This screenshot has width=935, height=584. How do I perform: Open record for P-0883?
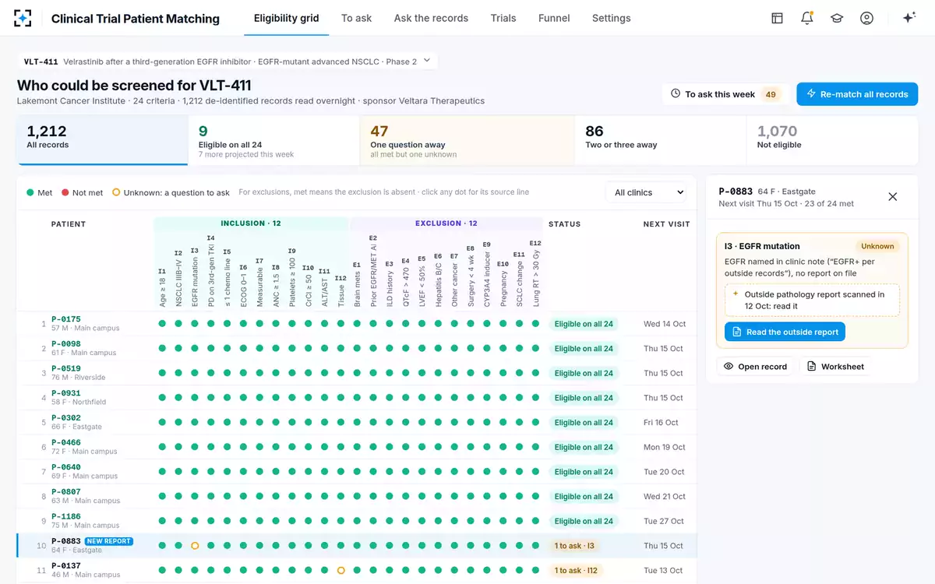pyautogui.click(x=755, y=366)
